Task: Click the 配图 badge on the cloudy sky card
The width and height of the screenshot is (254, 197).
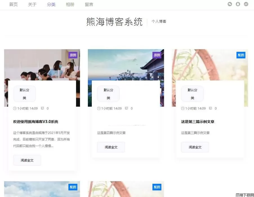Action: point(73,187)
